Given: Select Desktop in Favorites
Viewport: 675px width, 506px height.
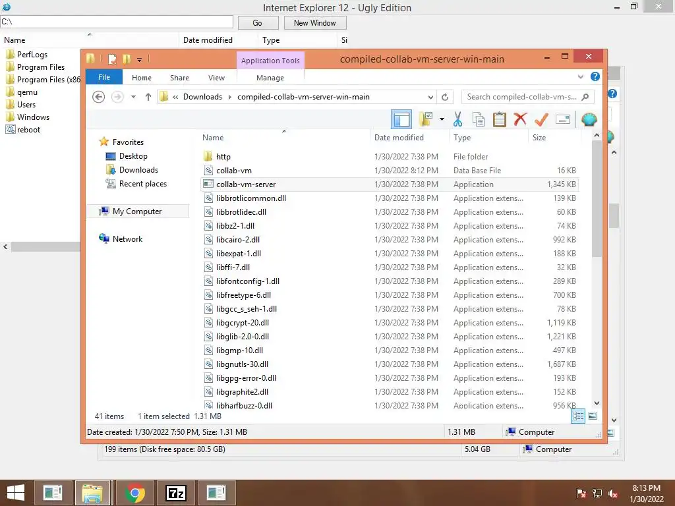Looking at the screenshot, I should tap(133, 156).
